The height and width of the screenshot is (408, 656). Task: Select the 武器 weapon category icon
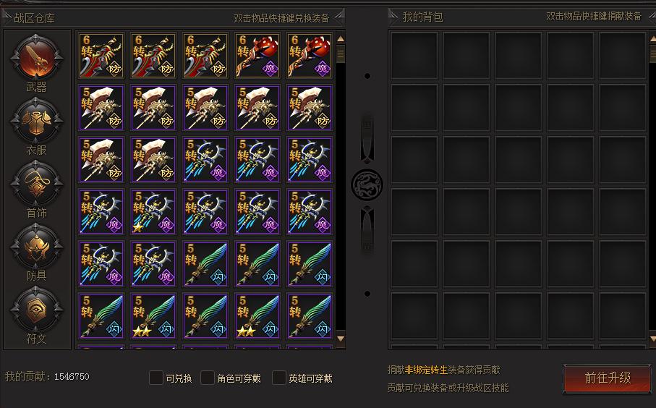(36, 58)
